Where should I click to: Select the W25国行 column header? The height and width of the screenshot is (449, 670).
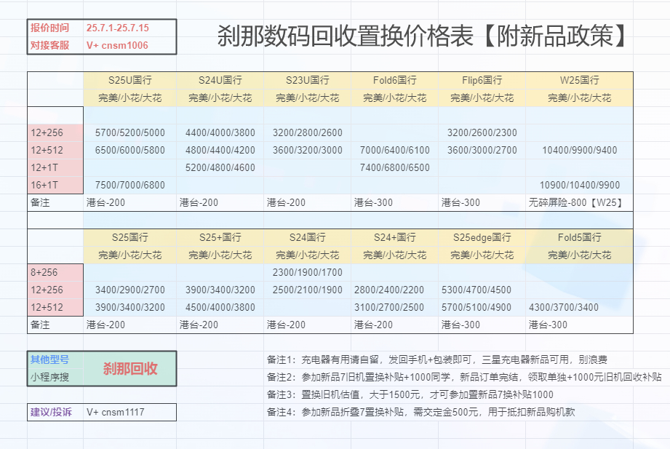[579, 80]
